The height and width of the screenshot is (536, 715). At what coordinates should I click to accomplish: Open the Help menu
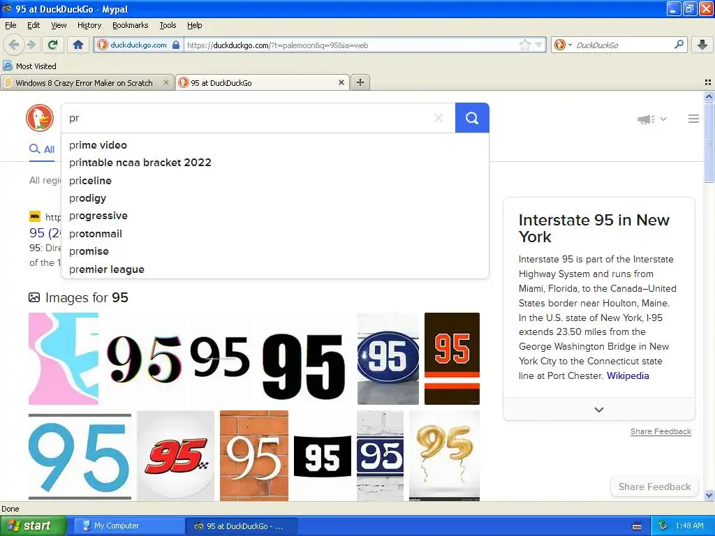click(194, 25)
